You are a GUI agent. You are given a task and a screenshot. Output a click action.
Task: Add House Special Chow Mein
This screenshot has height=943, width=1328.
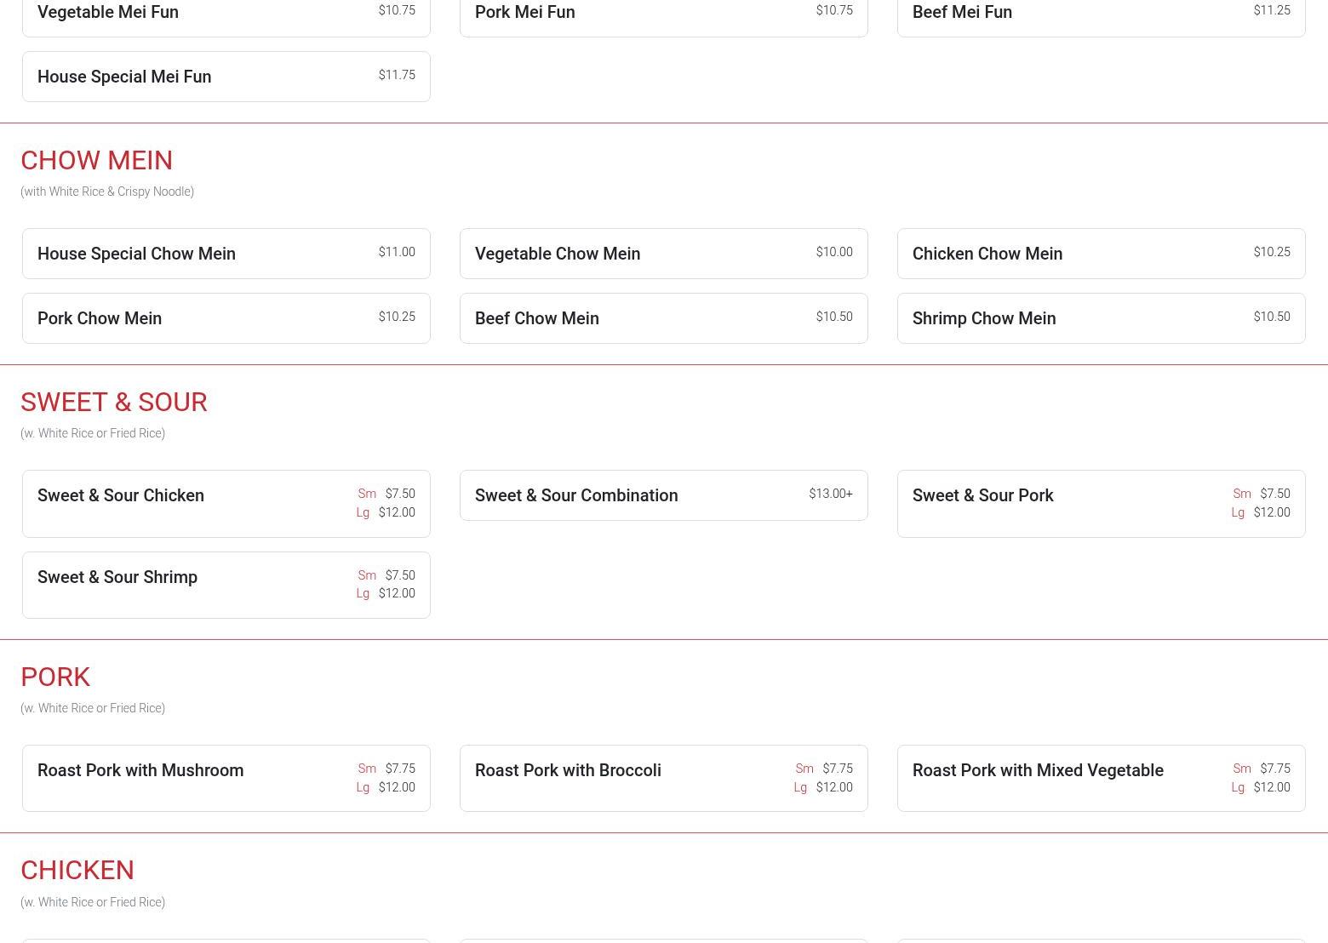click(x=226, y=254)
